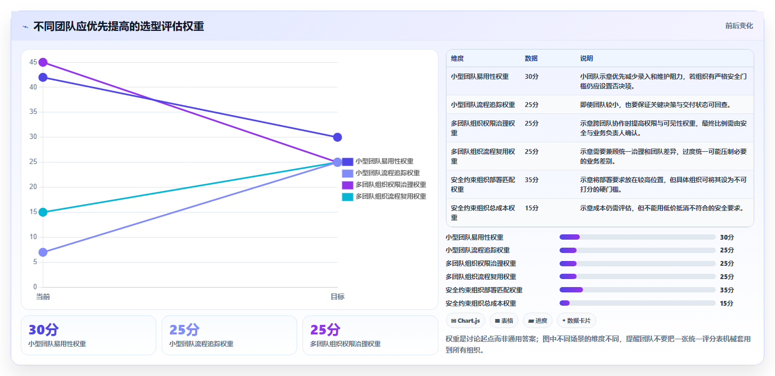Image resolution: width=775 pixels, height=376 pixels.
Task: Click the 小型团队流程追踪权重 table cell
Action: [483, 105]
